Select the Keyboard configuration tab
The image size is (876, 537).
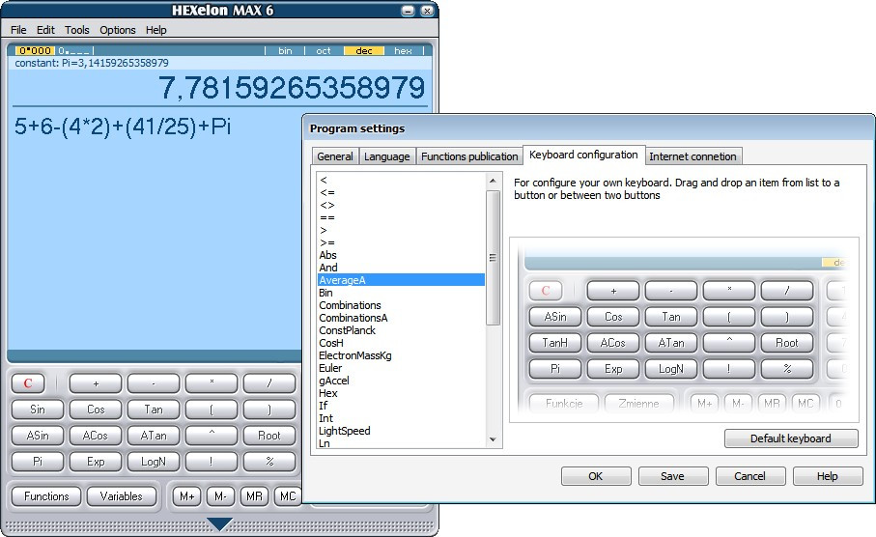tap(583, 155)
